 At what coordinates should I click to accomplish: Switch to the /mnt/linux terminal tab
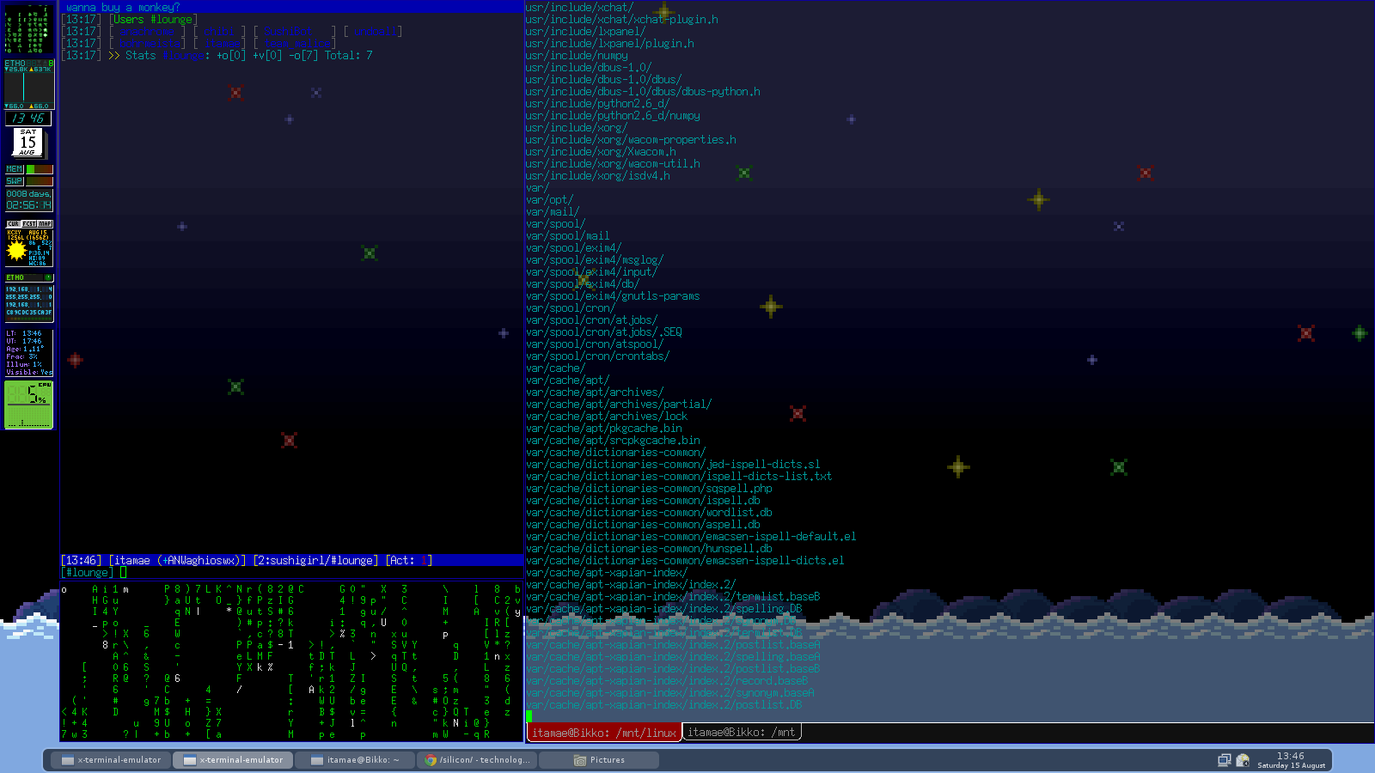pyautogui.click(x=603, y=733)
